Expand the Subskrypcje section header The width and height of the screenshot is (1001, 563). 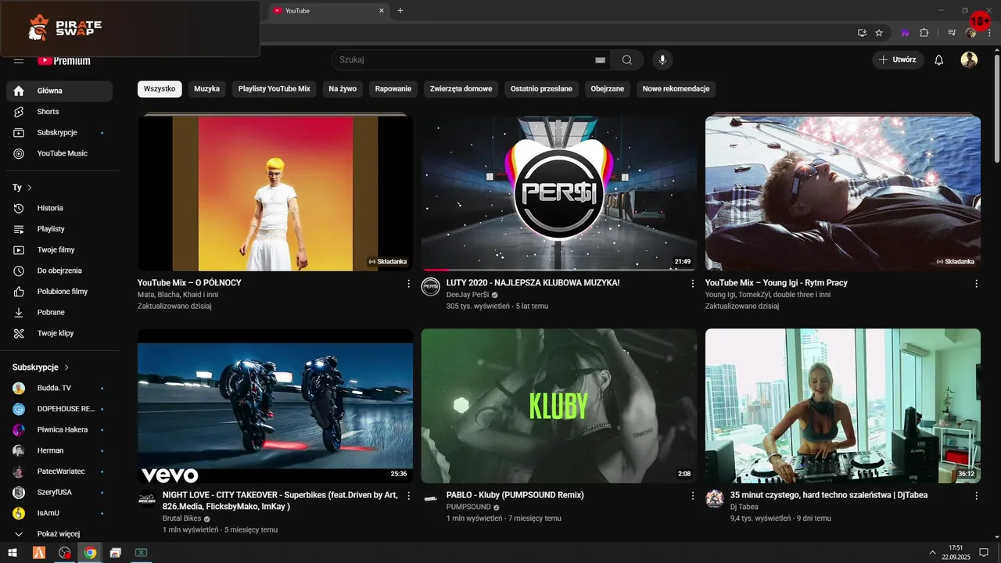click(x=41, y=368)
